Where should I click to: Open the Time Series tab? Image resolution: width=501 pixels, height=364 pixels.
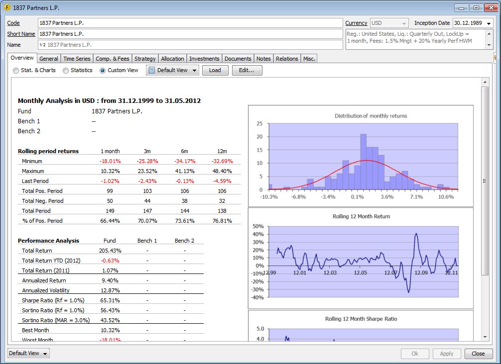coord(77,59)
